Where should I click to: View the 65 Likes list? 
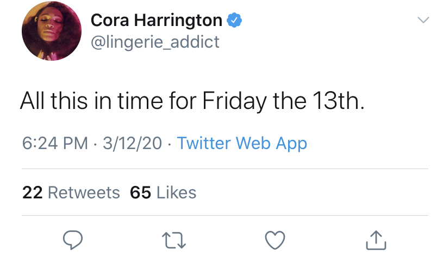tap(163, 192)
